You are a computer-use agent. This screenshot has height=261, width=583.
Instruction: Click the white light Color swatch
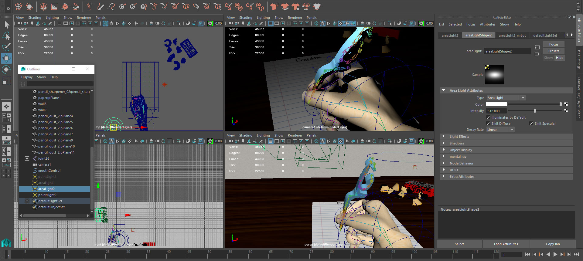(496, 104)
